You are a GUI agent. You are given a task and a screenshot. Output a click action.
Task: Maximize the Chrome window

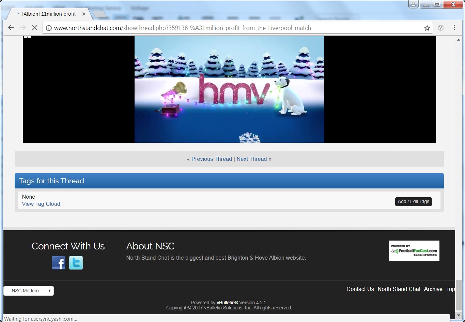(x=437, y=4)
